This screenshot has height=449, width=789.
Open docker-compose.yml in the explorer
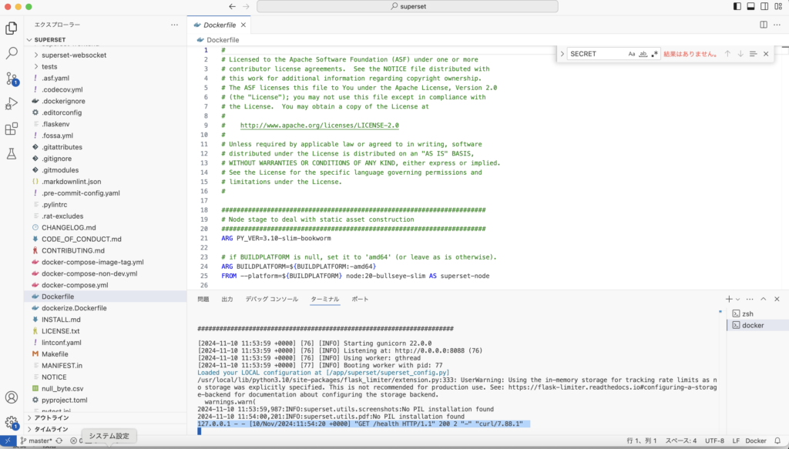coord(106,285)
